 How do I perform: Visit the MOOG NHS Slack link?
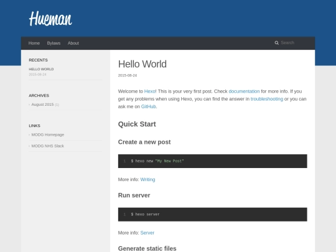47,146
